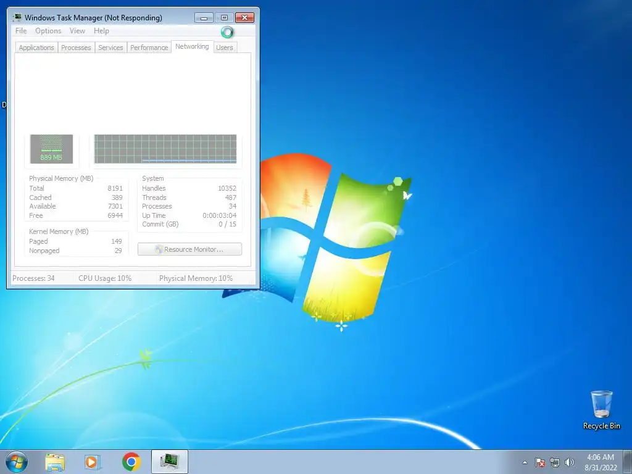Switch to the Applications tab

[x=36, y=48]
